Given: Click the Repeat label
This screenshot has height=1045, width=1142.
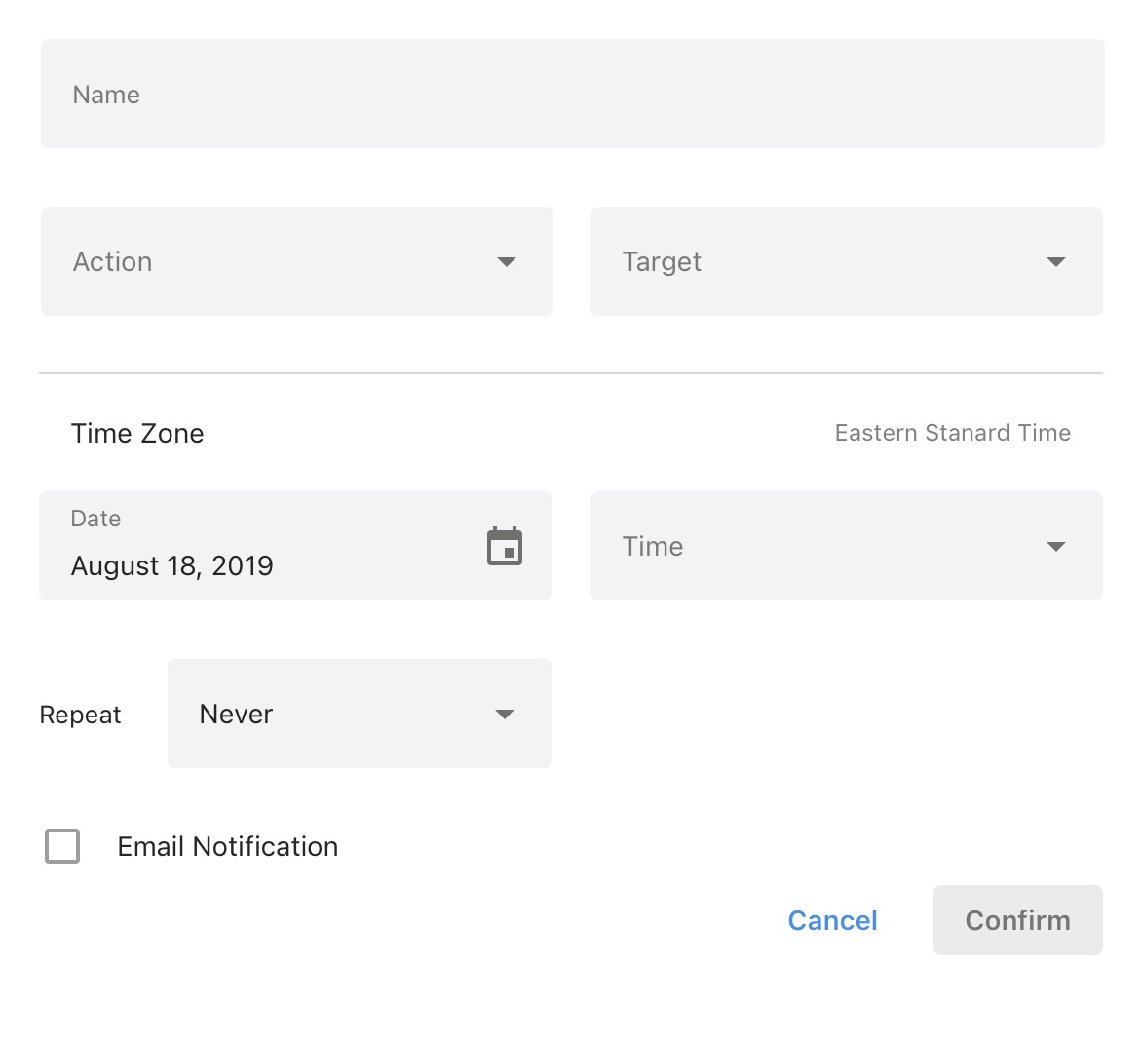Looking at the screenshot, I should point(80,715).
